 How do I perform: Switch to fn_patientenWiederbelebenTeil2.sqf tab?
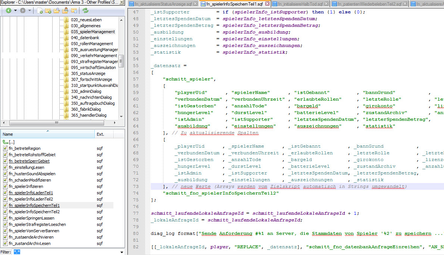(369, 4)
